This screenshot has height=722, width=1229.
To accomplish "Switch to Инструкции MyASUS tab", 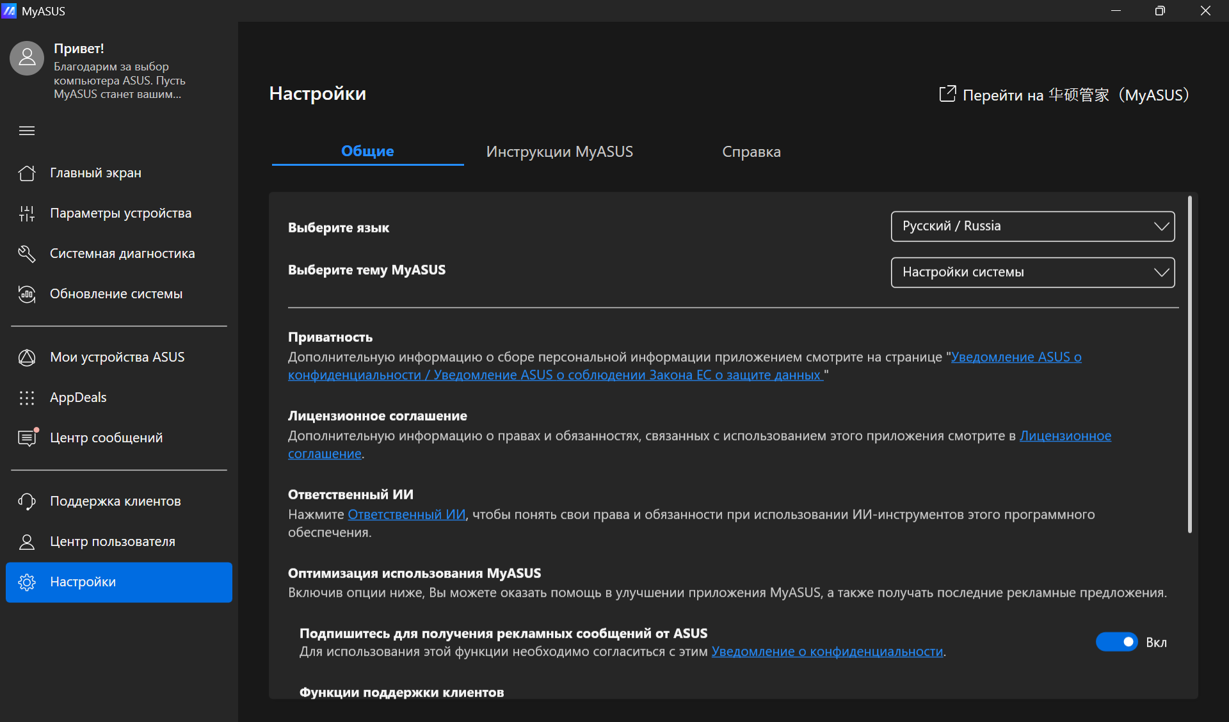I will point(559,152).
